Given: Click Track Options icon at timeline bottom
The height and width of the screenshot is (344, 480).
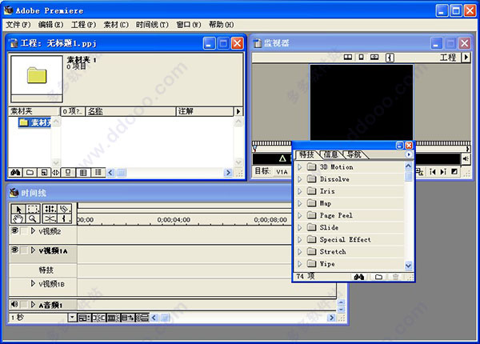Looking at the screenshot, I should 84,318.
